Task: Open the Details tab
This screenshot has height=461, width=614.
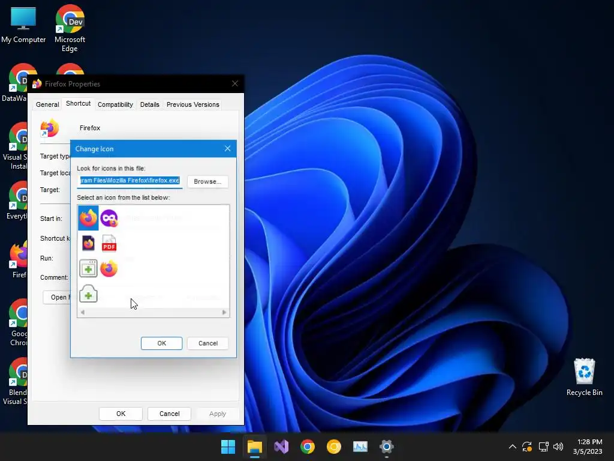Action: click(149, 104)
